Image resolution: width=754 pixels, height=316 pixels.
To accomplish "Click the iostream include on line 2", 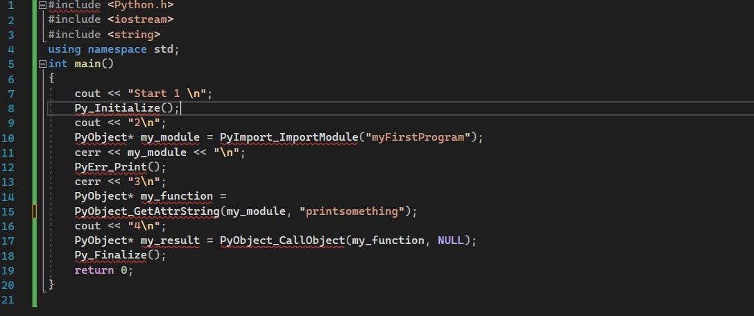I will 140,19.
